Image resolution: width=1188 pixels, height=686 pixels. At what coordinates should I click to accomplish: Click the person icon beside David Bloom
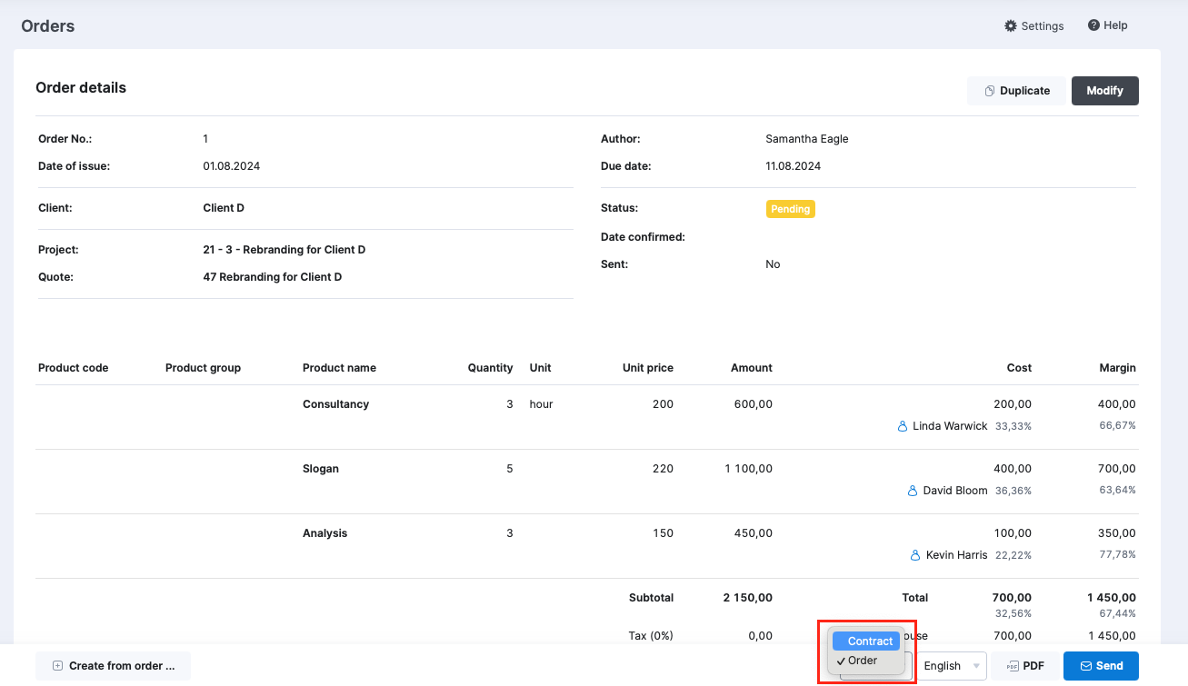click(x=913, y=491)
